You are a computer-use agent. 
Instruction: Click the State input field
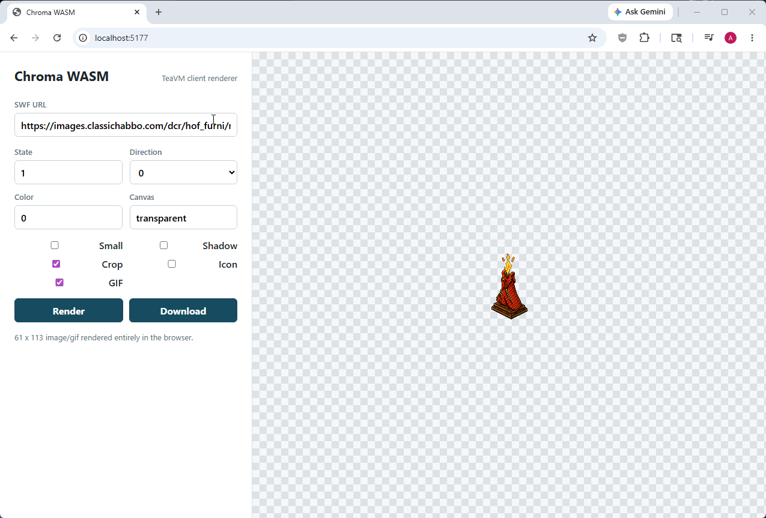tap(68, 172)
